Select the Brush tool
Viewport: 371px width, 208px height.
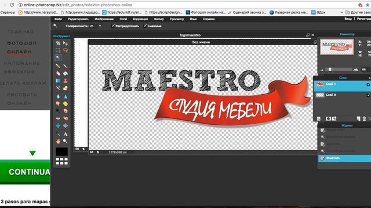[x=66, y=66]
